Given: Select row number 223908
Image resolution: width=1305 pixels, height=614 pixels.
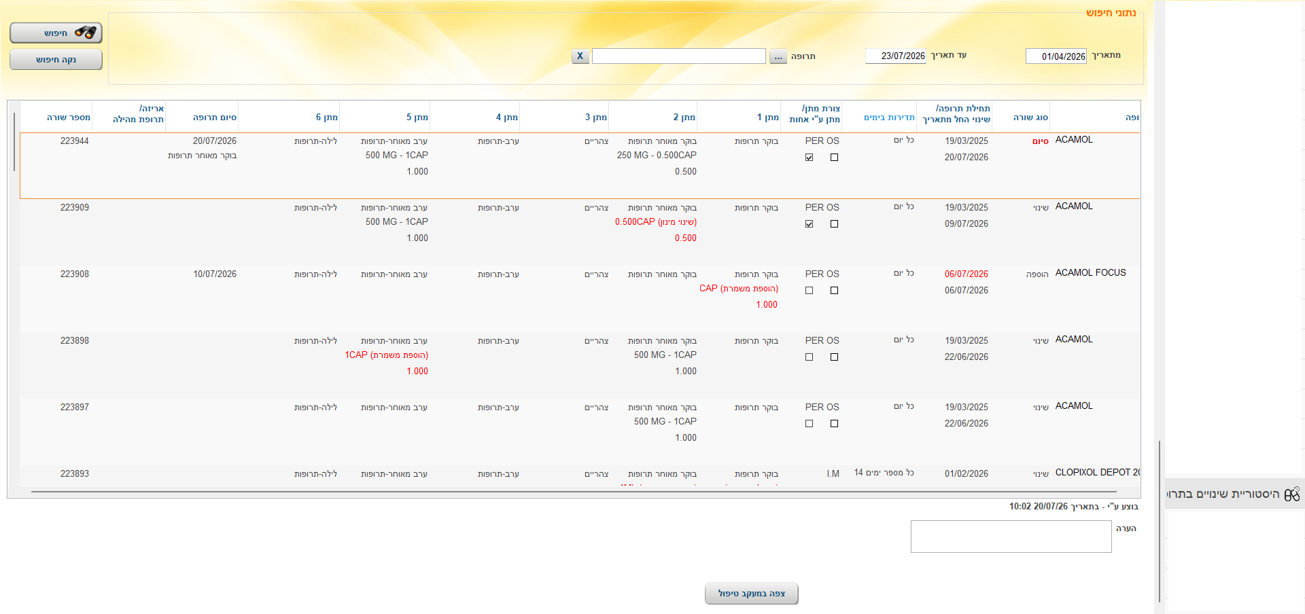Looking at the screenshot, I should click(75, 274).
